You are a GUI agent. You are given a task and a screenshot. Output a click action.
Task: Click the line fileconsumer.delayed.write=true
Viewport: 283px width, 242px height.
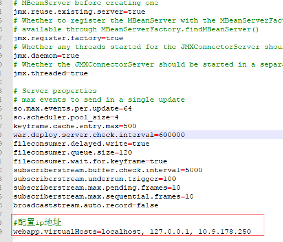81,144
